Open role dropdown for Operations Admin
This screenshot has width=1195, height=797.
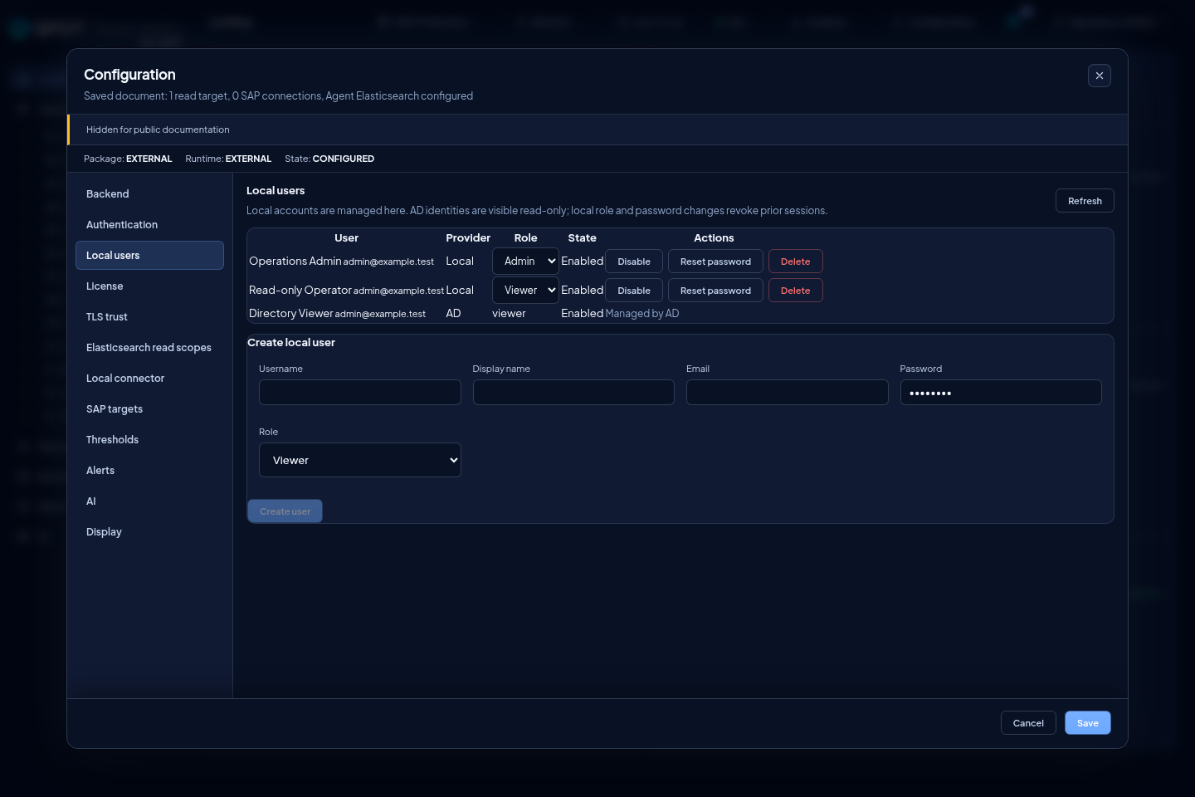(525, 262)
